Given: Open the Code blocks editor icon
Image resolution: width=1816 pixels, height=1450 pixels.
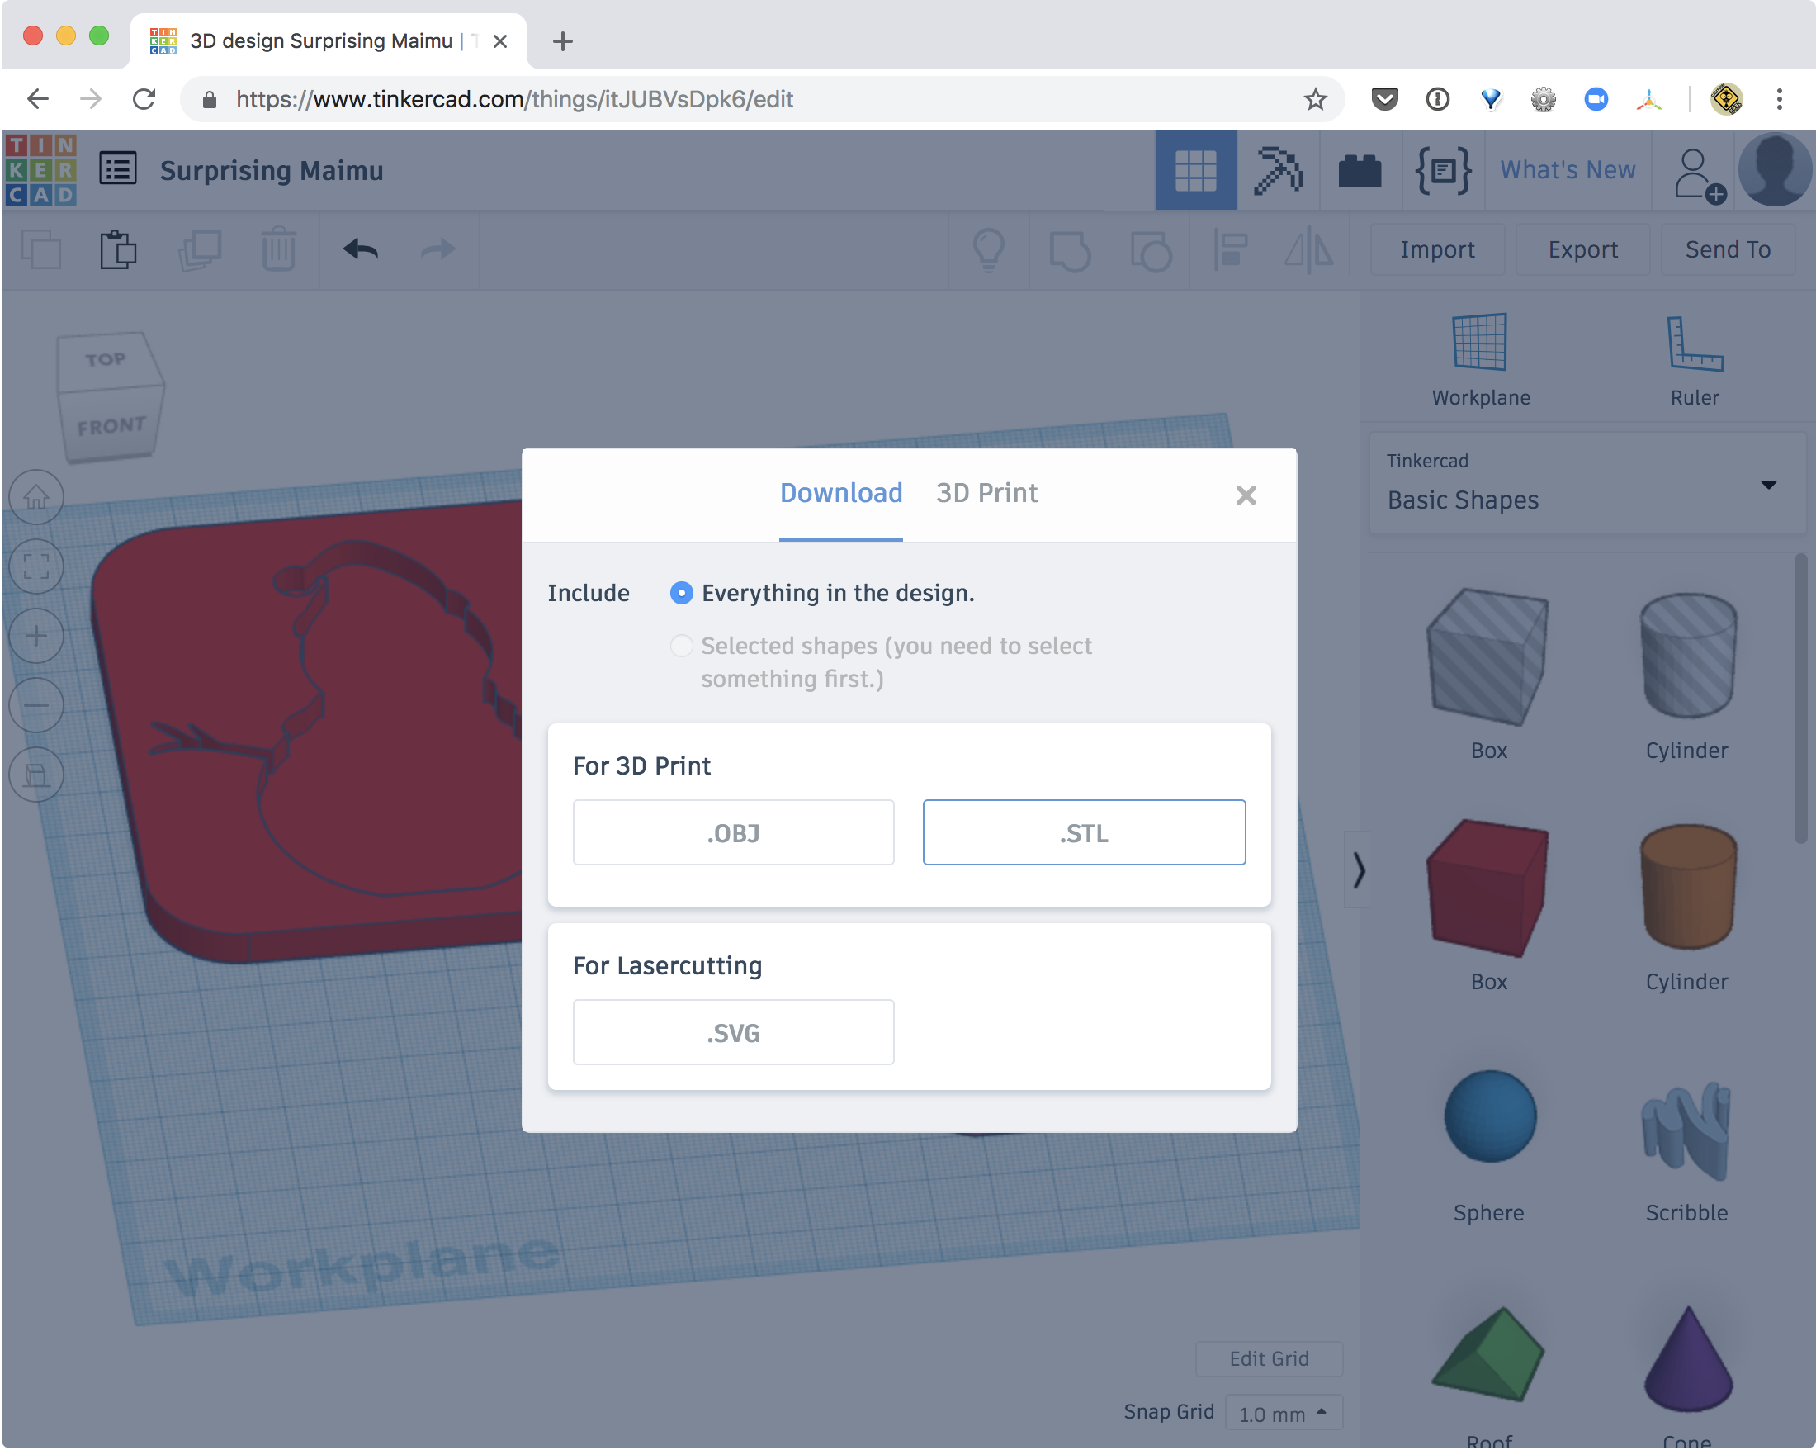Looking at the screenshot, I should point(1442,170).
